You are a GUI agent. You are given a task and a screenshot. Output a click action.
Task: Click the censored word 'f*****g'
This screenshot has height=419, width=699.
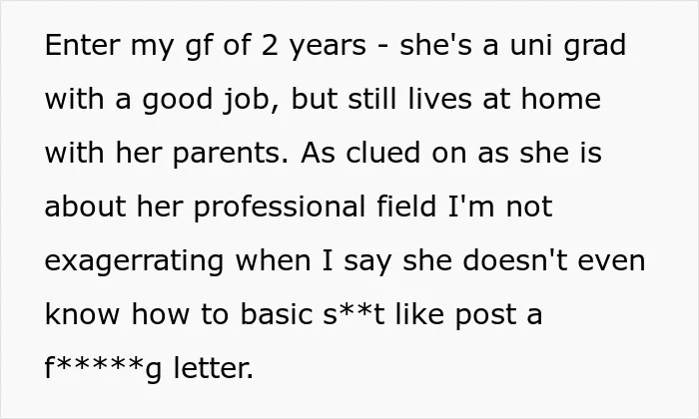click(x=103, y=370)
